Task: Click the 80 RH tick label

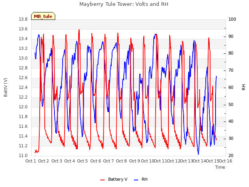Action: (x=231, y=53)
